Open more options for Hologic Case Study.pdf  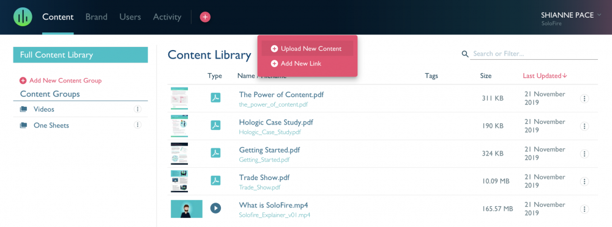point(584,126)
